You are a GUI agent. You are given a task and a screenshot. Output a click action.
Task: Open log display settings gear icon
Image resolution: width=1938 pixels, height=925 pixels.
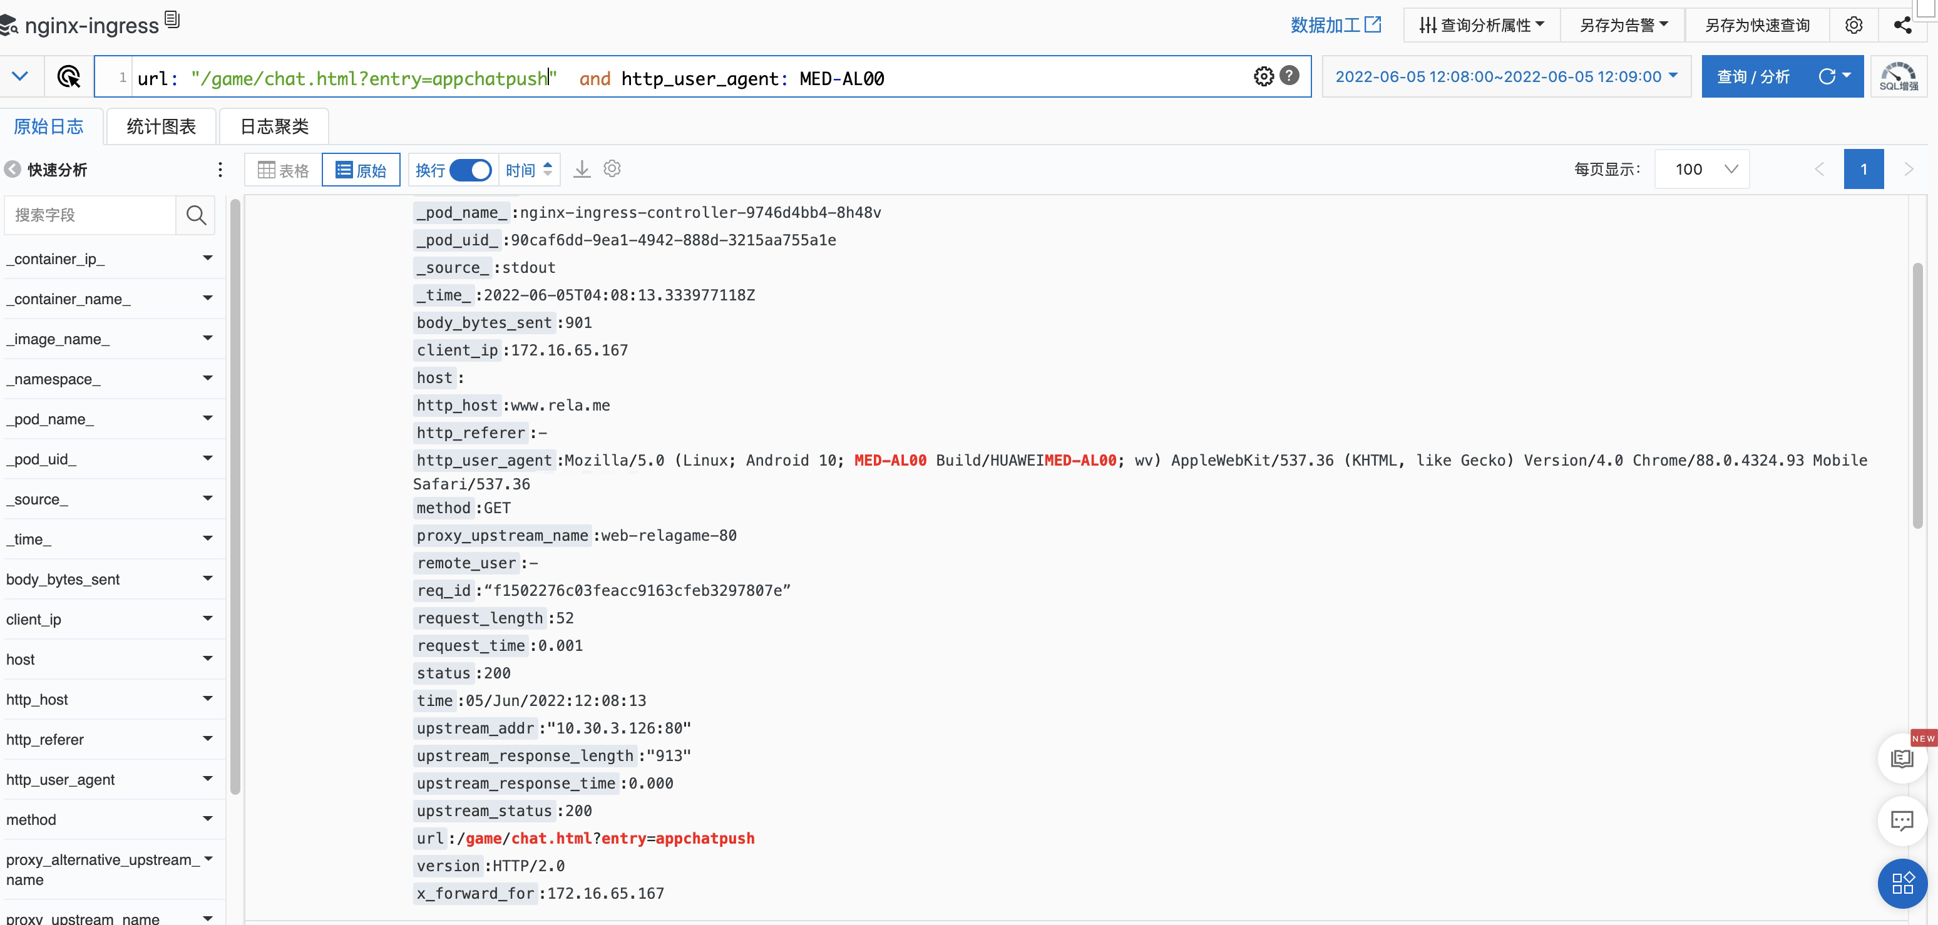pyautogui.click(x=612, y=169)
